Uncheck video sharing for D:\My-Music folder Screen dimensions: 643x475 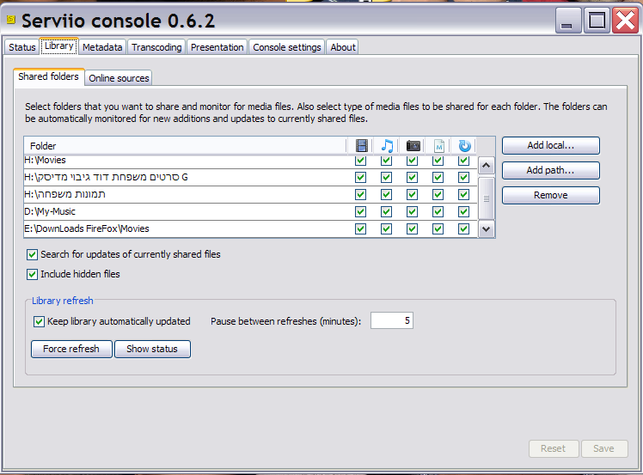tap(361, 211)
